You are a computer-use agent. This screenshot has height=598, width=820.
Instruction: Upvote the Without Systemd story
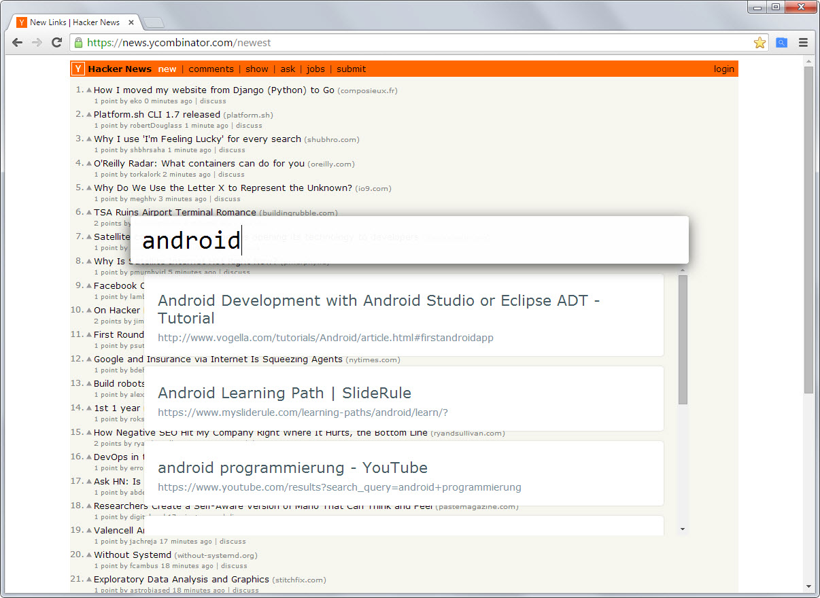88,555
